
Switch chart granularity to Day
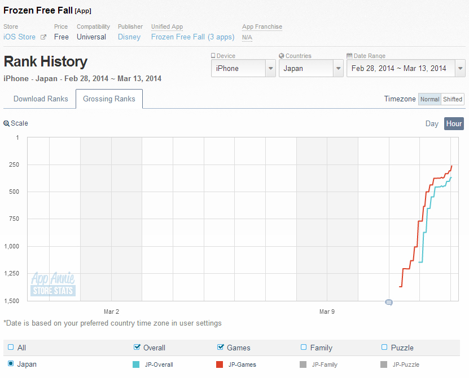click(432, 123)
